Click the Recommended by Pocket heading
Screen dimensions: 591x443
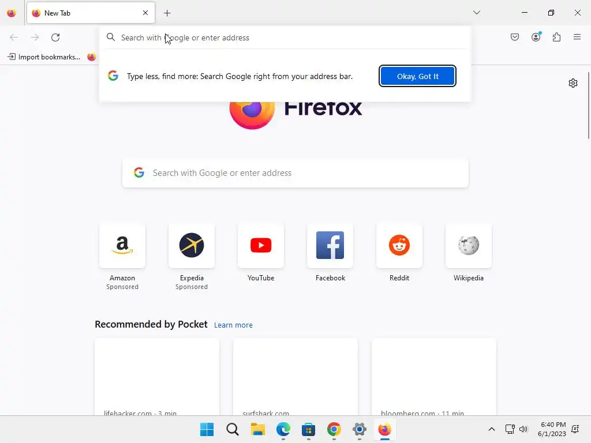(151, 324)
